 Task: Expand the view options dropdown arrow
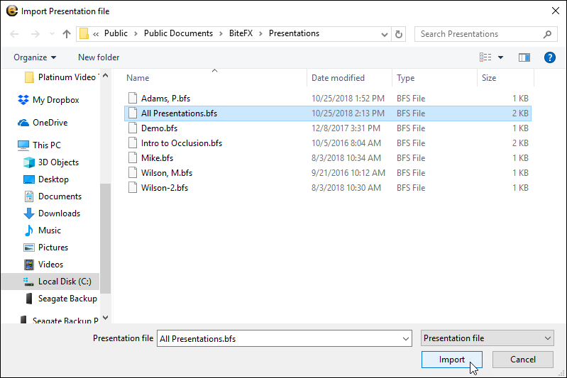click(x=500, y=57)
